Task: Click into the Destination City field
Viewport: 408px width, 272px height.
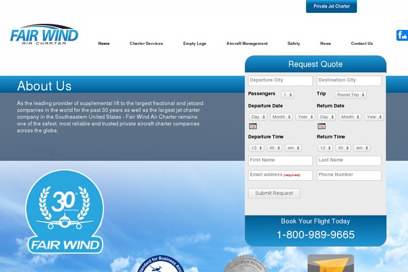Action: tap(349, 81)
